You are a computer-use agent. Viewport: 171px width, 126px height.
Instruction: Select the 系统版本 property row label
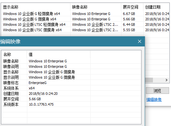point(11,104)
